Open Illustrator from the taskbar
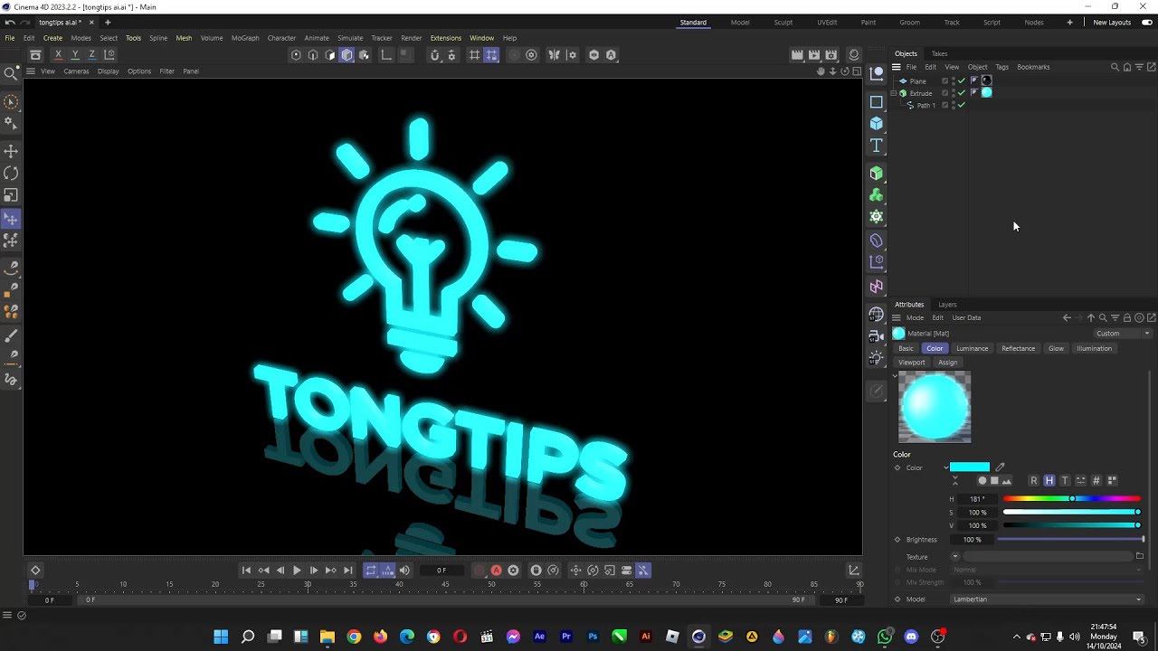The width and height of the screenshot is (1158, 651). [x=645, y=637]
